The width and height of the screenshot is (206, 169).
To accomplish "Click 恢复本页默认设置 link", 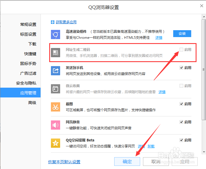I will point(64,162).
